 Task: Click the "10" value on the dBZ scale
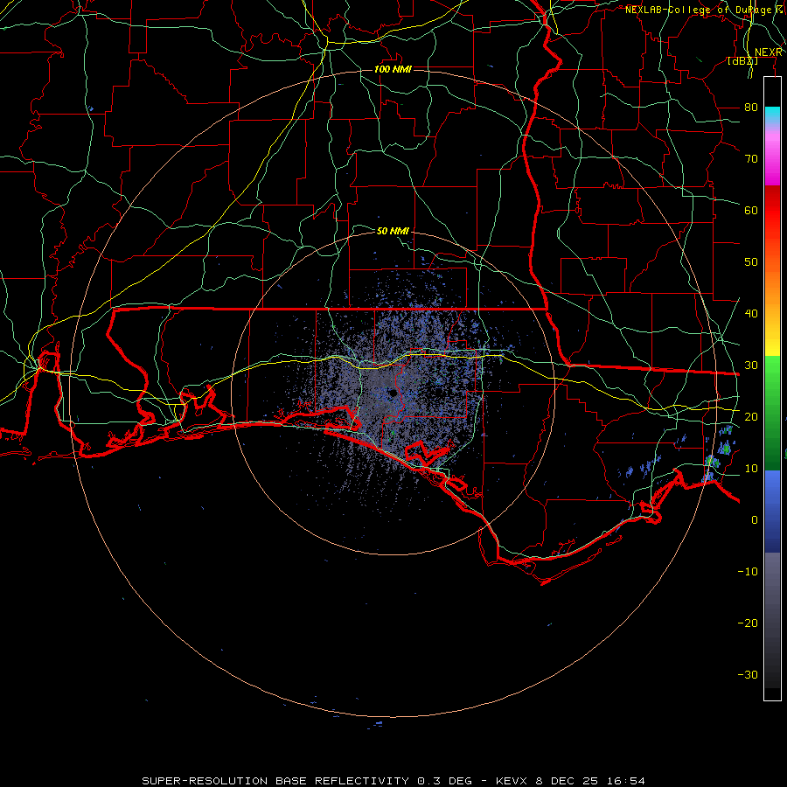tap(751, 469)
